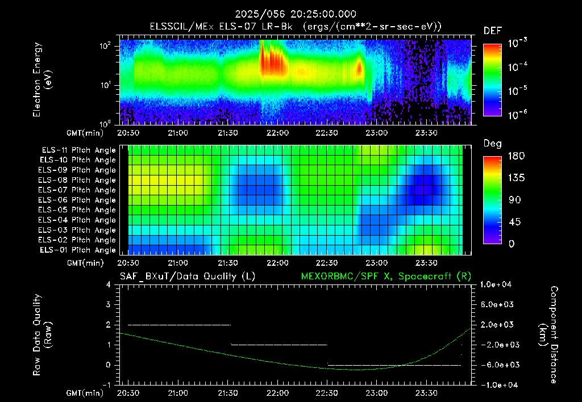Select the ELS-02 Pitch Angle row label
This screenshot has height=402, width=582.
tap(77, 240)
